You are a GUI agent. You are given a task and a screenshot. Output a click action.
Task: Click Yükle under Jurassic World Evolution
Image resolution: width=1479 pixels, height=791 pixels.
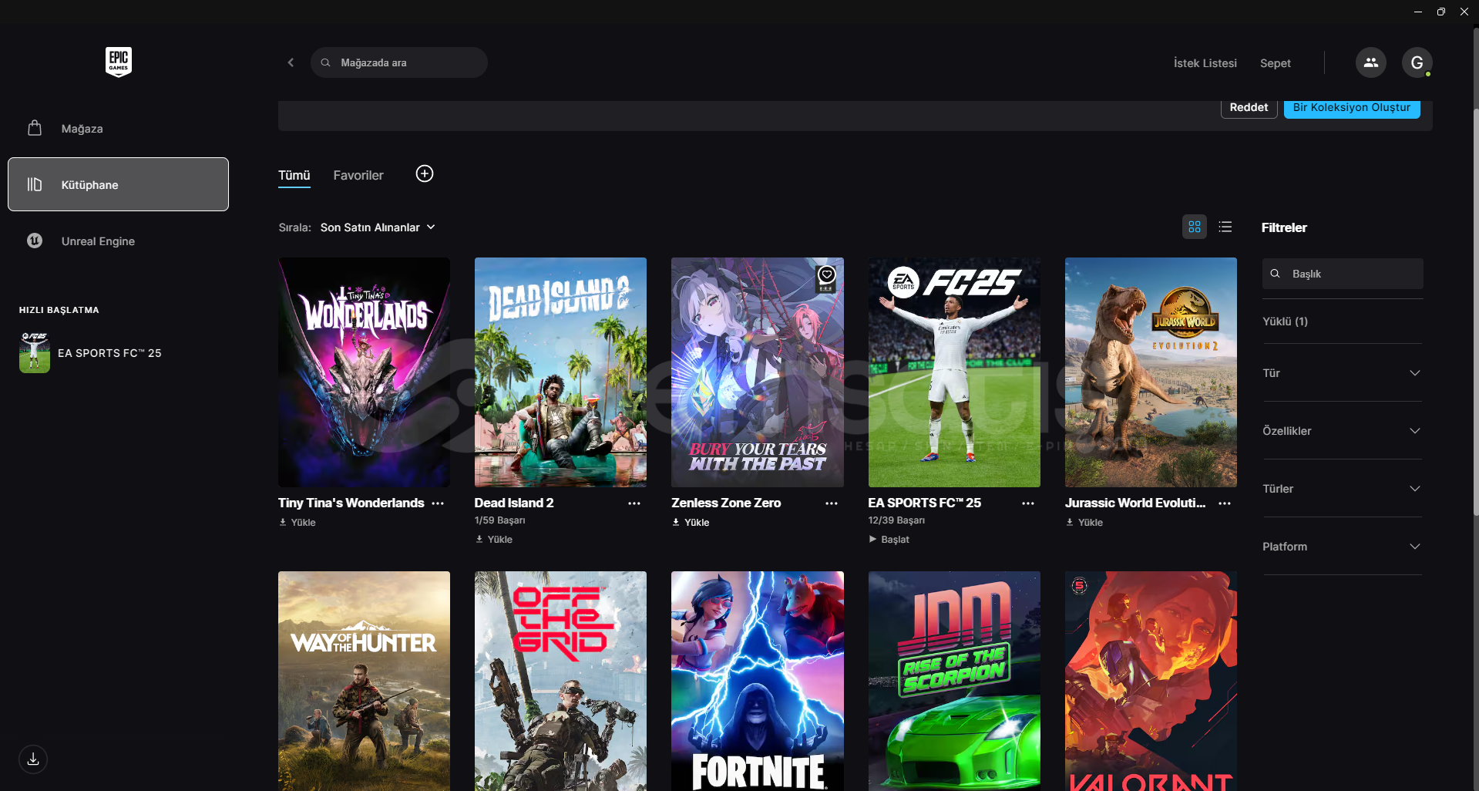click(1084, 523)
